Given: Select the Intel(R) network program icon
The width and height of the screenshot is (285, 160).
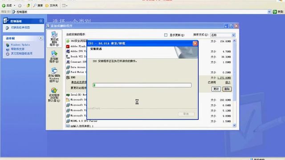Looking at the screenshot, I should pyautogui.click(x=68, y=95).
